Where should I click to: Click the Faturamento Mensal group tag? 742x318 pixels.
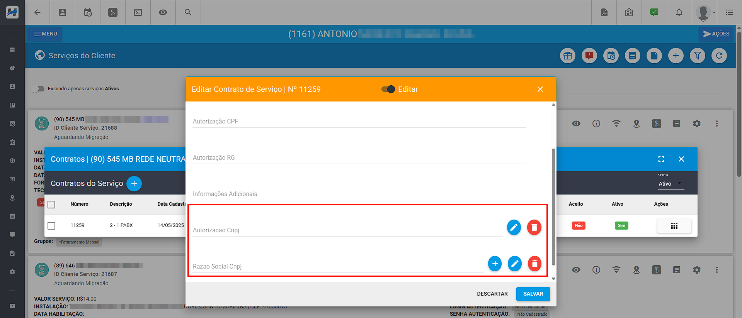(79, 242)
